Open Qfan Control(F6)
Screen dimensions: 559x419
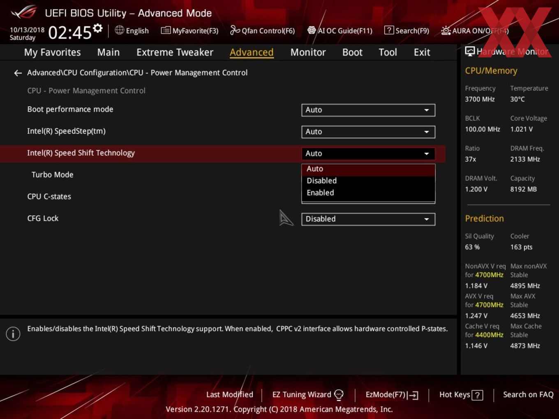(262, 30)
